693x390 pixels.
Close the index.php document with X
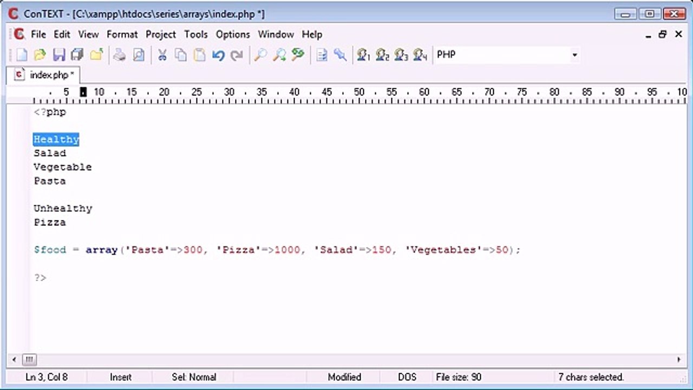pyautogui.click(x=678, y=35)
